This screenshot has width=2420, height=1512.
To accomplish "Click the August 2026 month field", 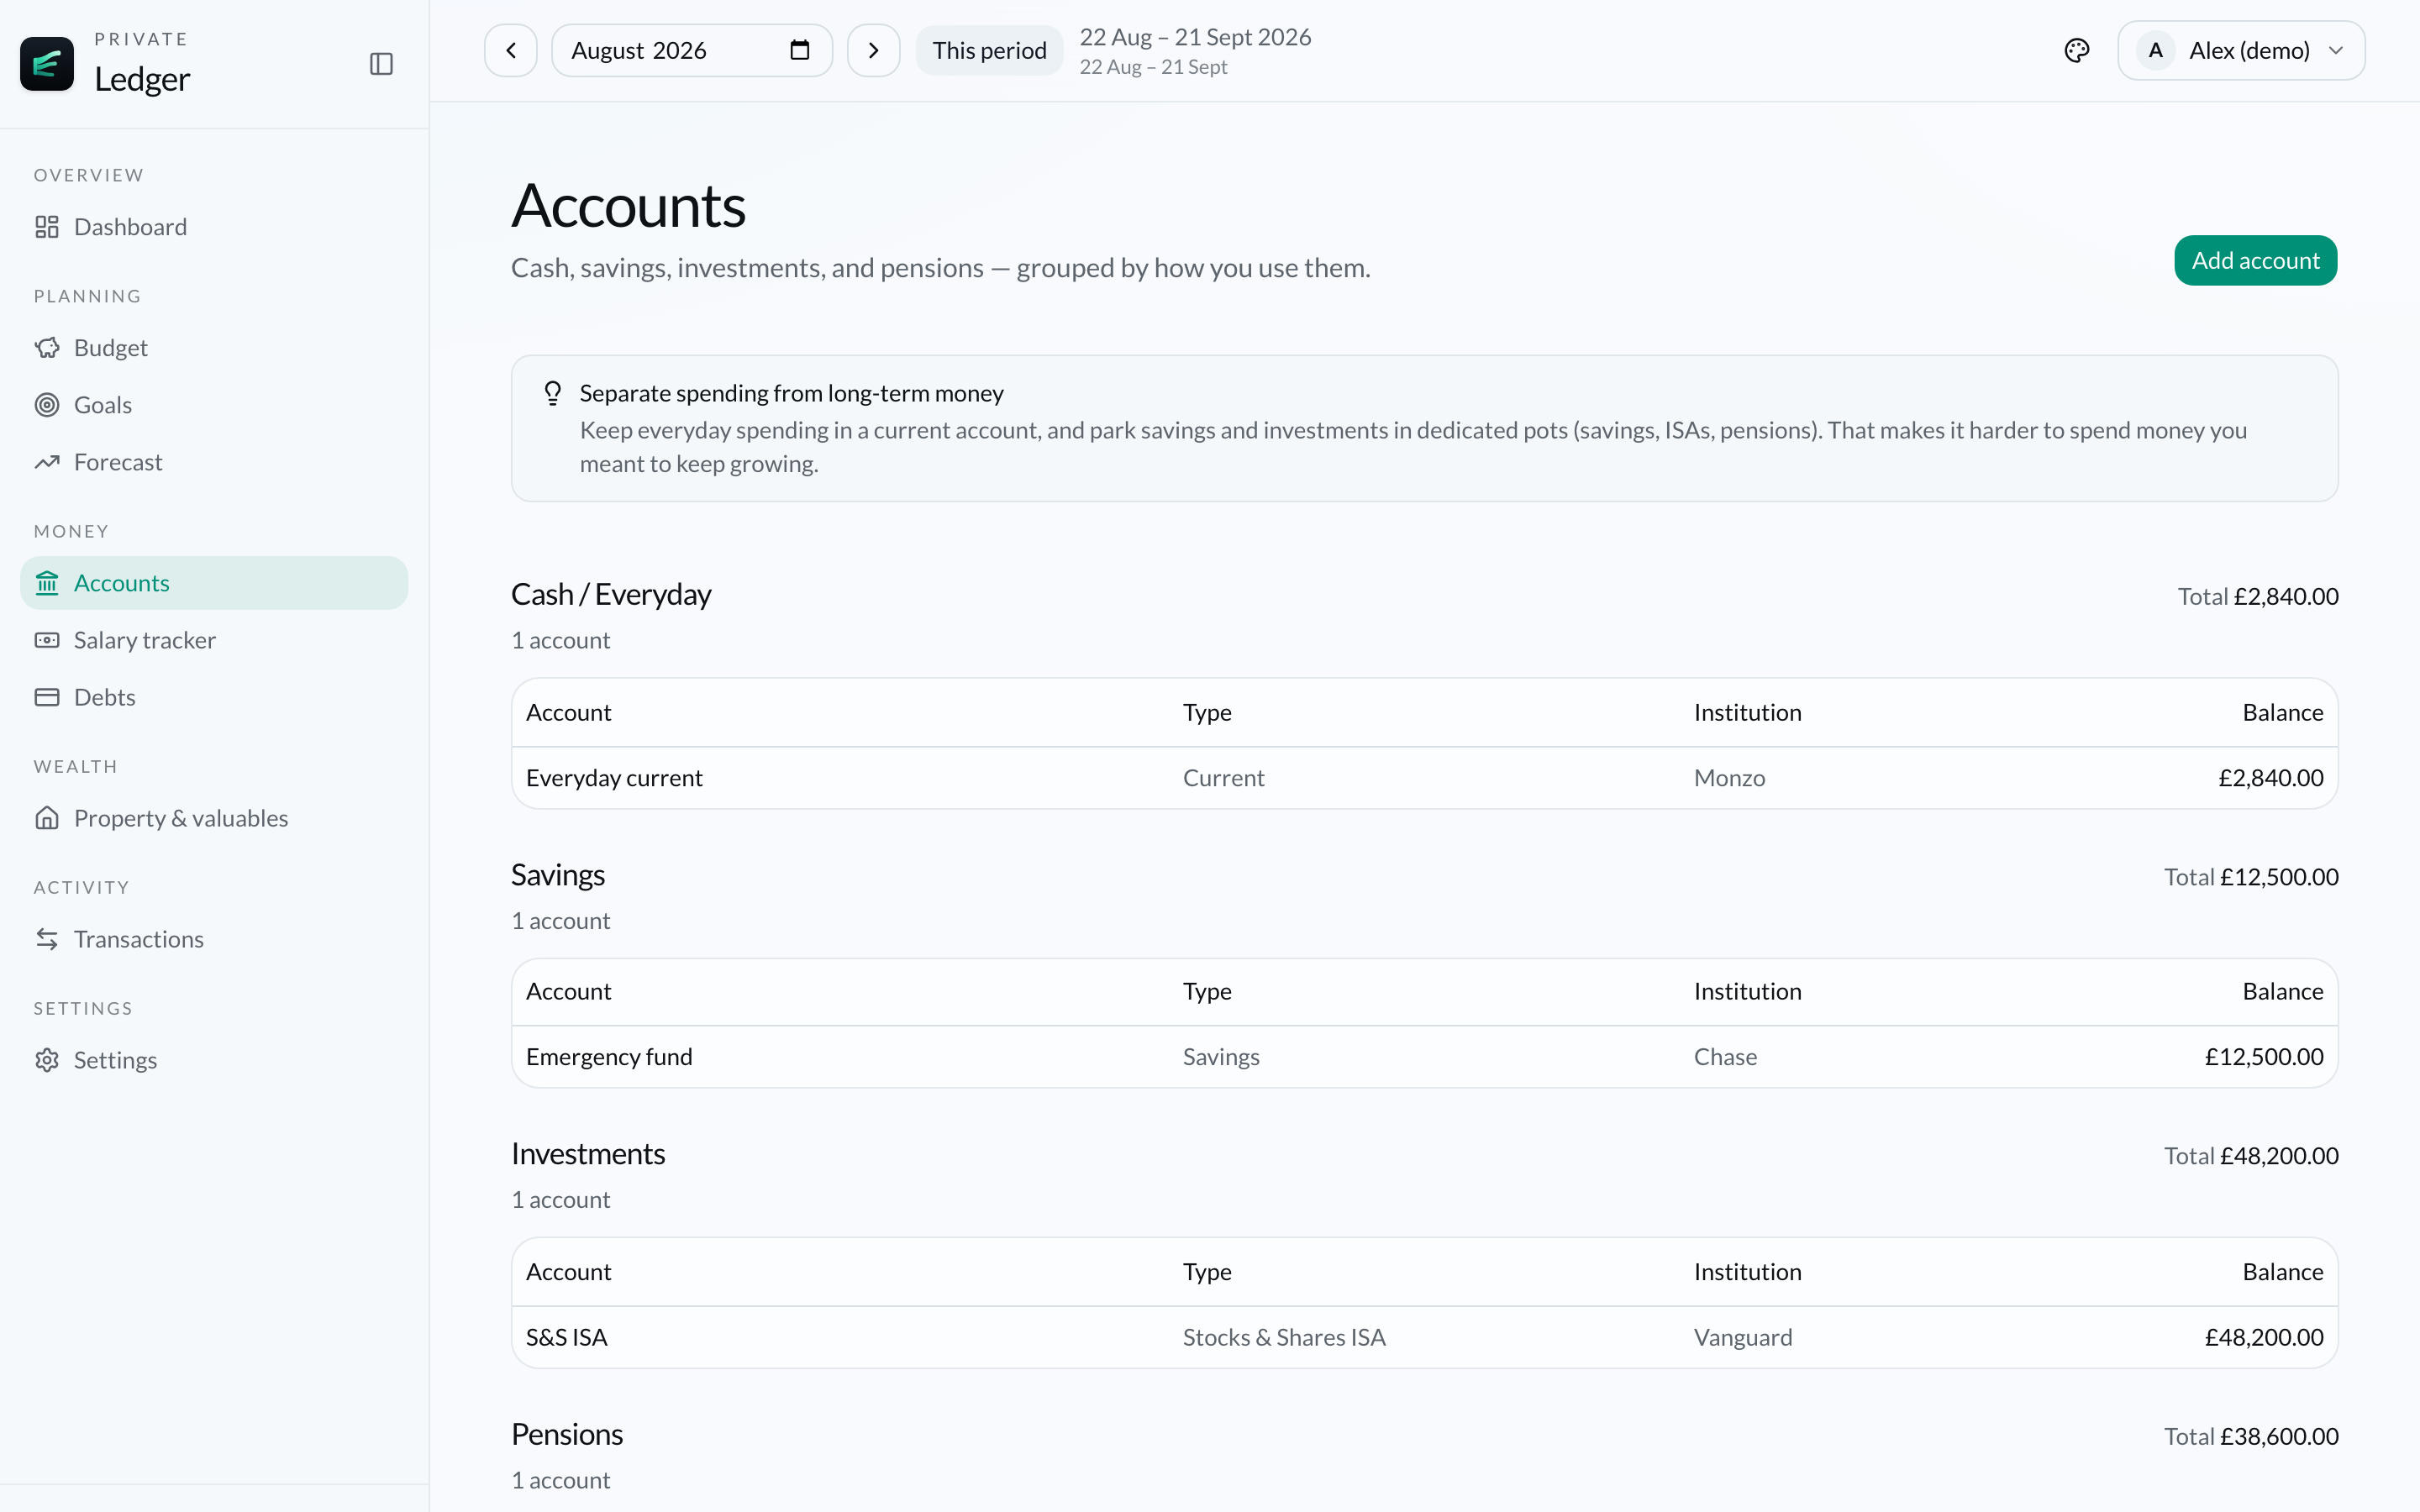I will pyautogui.click(x=691, y=50).
